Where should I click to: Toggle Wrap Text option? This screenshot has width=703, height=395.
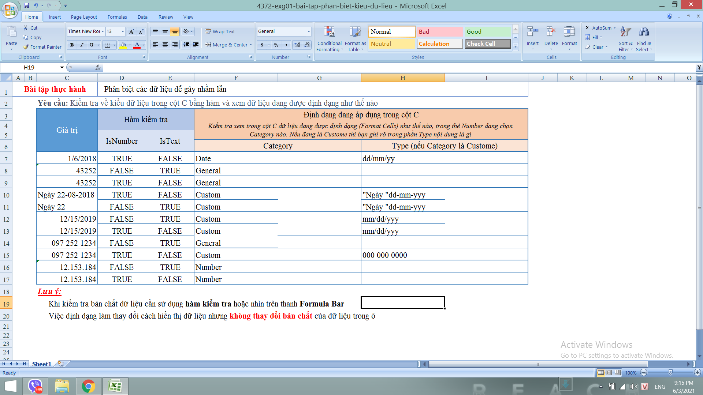click(220, 31)
